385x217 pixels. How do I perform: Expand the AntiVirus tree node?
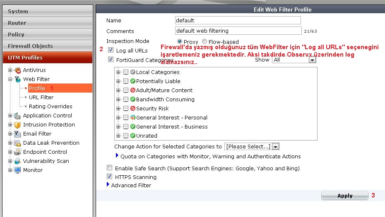tap(10, 70)
